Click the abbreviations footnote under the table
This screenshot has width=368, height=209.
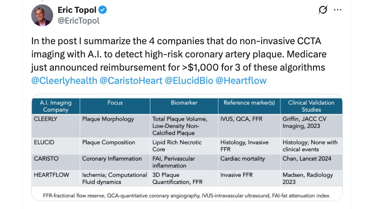coord(187,195)
